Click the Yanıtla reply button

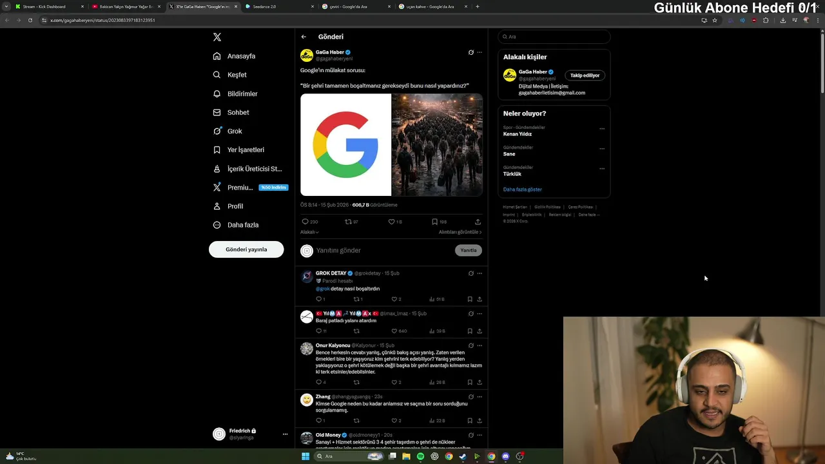tap(469, 250)
